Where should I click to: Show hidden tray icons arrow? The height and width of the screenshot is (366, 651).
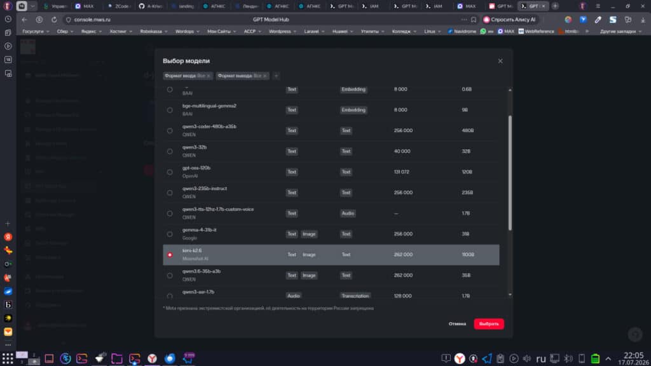(608, 358)
